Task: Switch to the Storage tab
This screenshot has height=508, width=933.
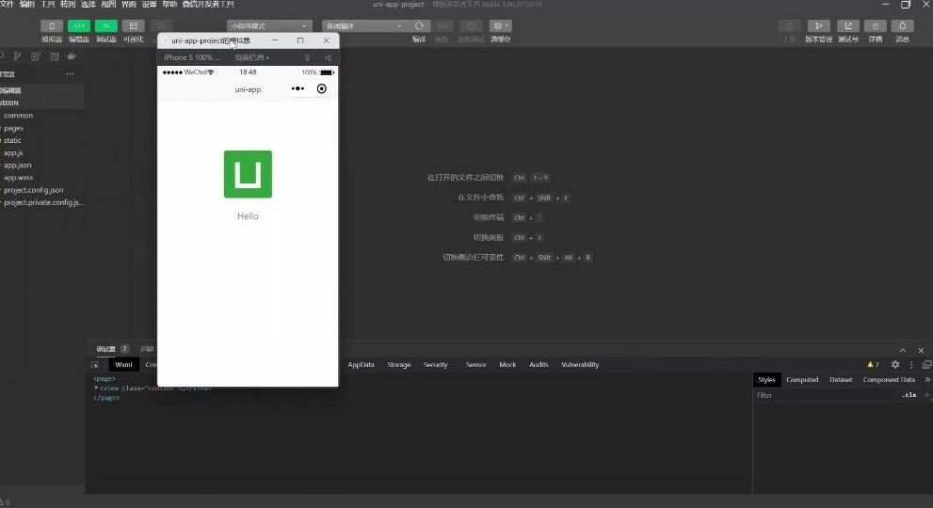Action: pos(398,365)
